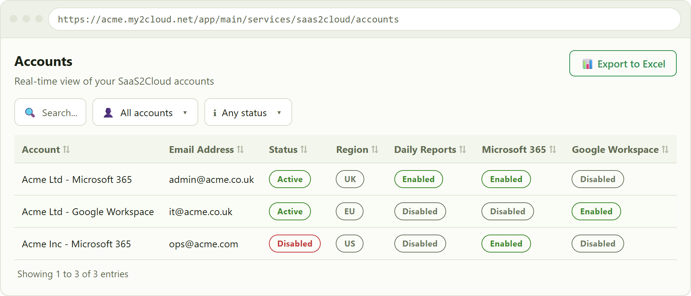The height and width of the screenshot is (296, 691).
Task: Click the US region badge
Action: [x=350, y=244]
